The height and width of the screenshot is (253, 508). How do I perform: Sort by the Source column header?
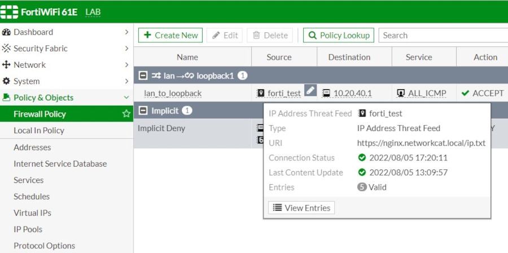[284, 57]
